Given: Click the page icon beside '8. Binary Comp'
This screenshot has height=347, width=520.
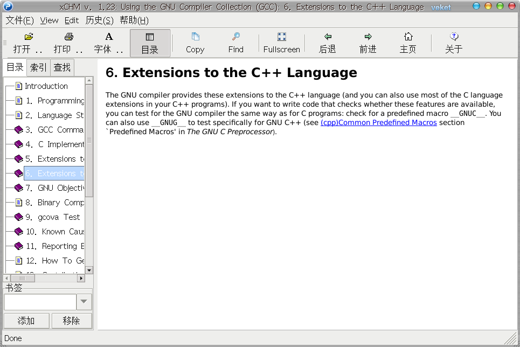Looking at the screenshot, I should [19, 203].
